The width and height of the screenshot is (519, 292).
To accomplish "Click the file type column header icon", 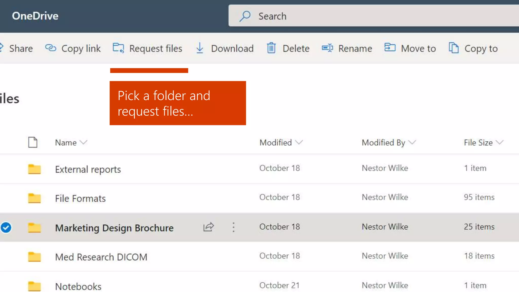I will point(33,142).
